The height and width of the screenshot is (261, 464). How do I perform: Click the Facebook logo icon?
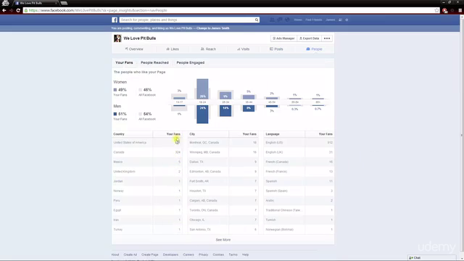(115, 20)
